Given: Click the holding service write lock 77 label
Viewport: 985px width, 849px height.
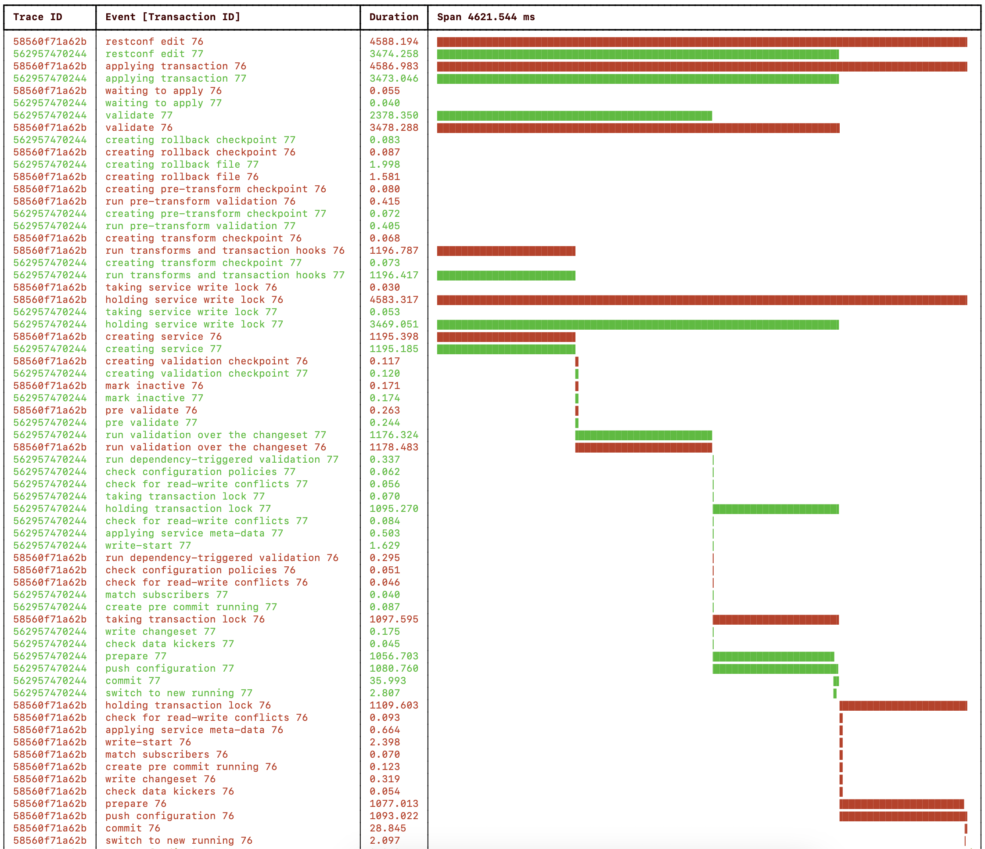Looking at the screenshot, I should tap(194, 324).
